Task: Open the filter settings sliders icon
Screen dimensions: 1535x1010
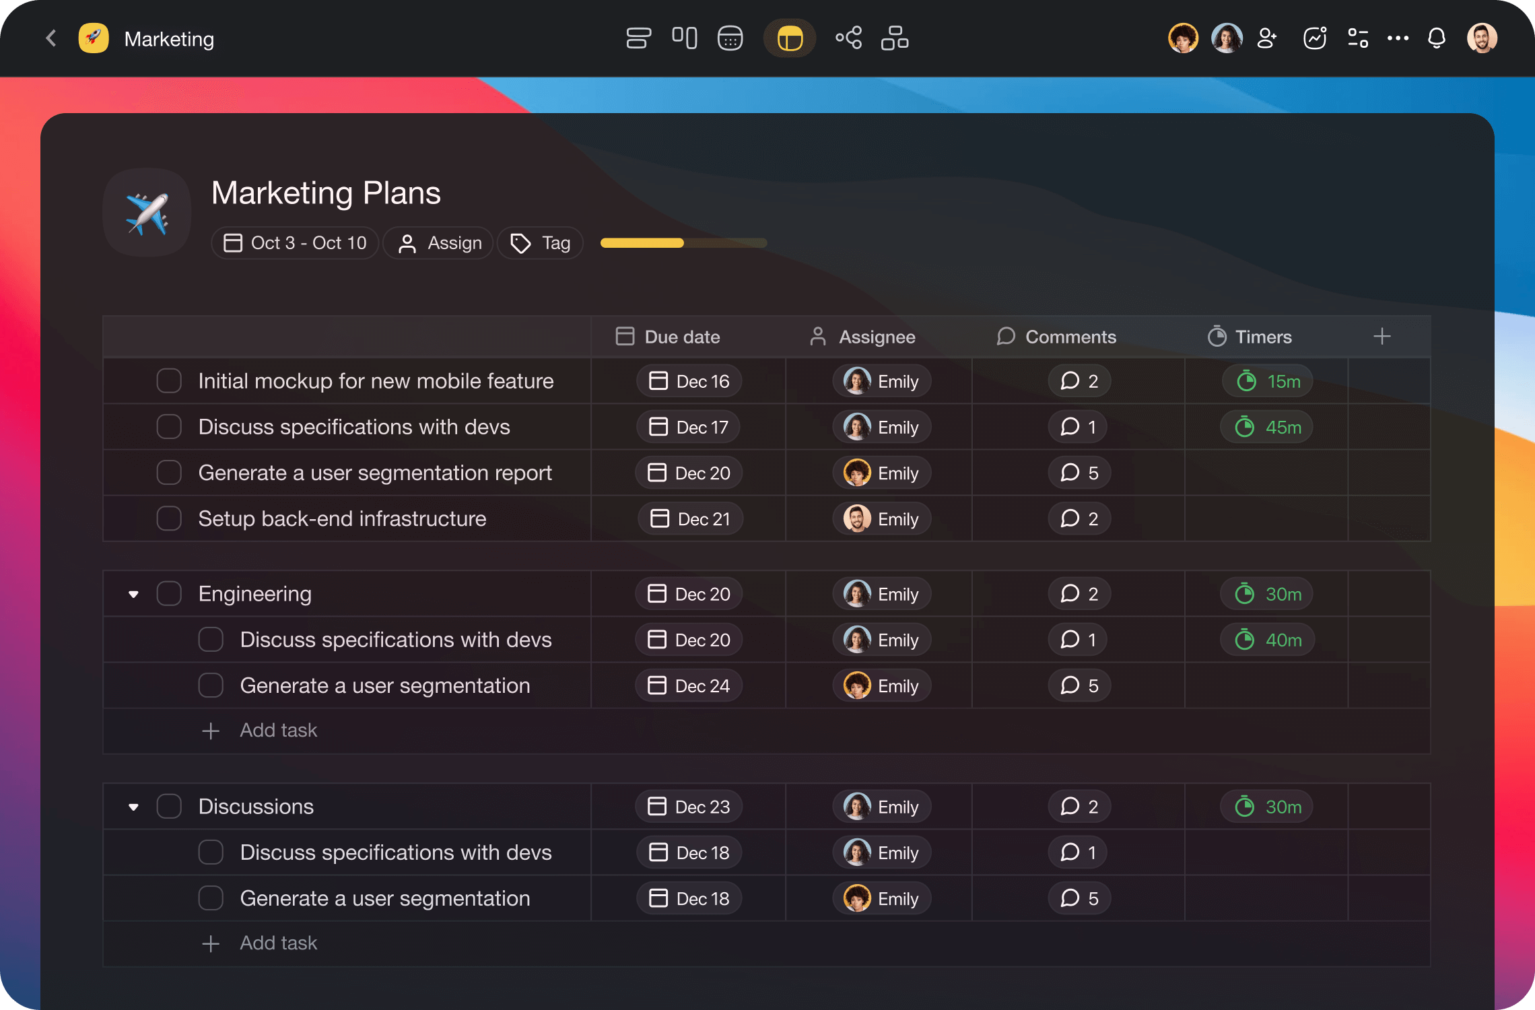Action: click(x=1357, y=38)
